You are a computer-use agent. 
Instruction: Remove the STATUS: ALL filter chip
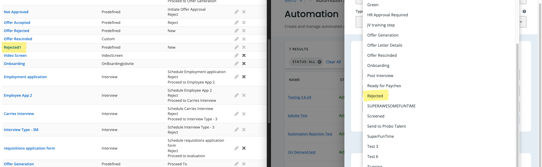click(320, 62)
